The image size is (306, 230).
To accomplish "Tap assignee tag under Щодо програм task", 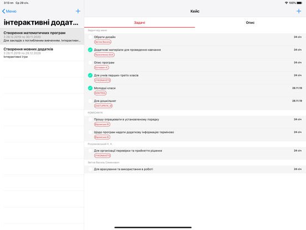I will coord(102,137).
